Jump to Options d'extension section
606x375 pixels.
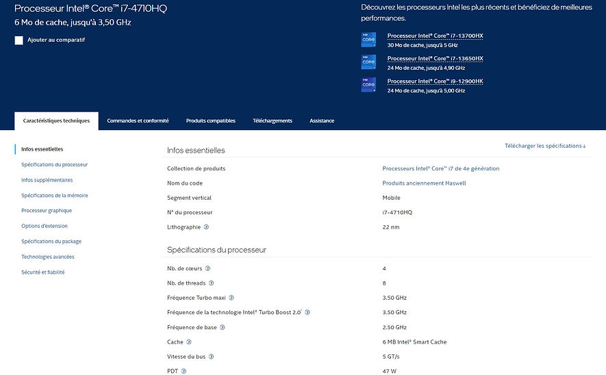45,226
